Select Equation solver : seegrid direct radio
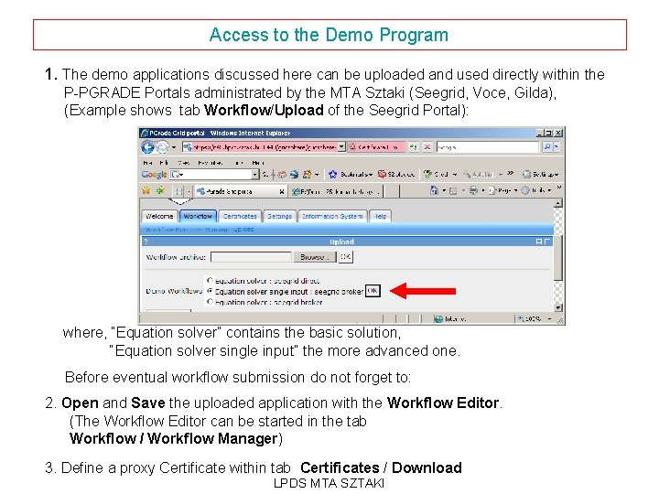Image resolution: width=659 pixels, height=494 pixels. click(210, 280)
